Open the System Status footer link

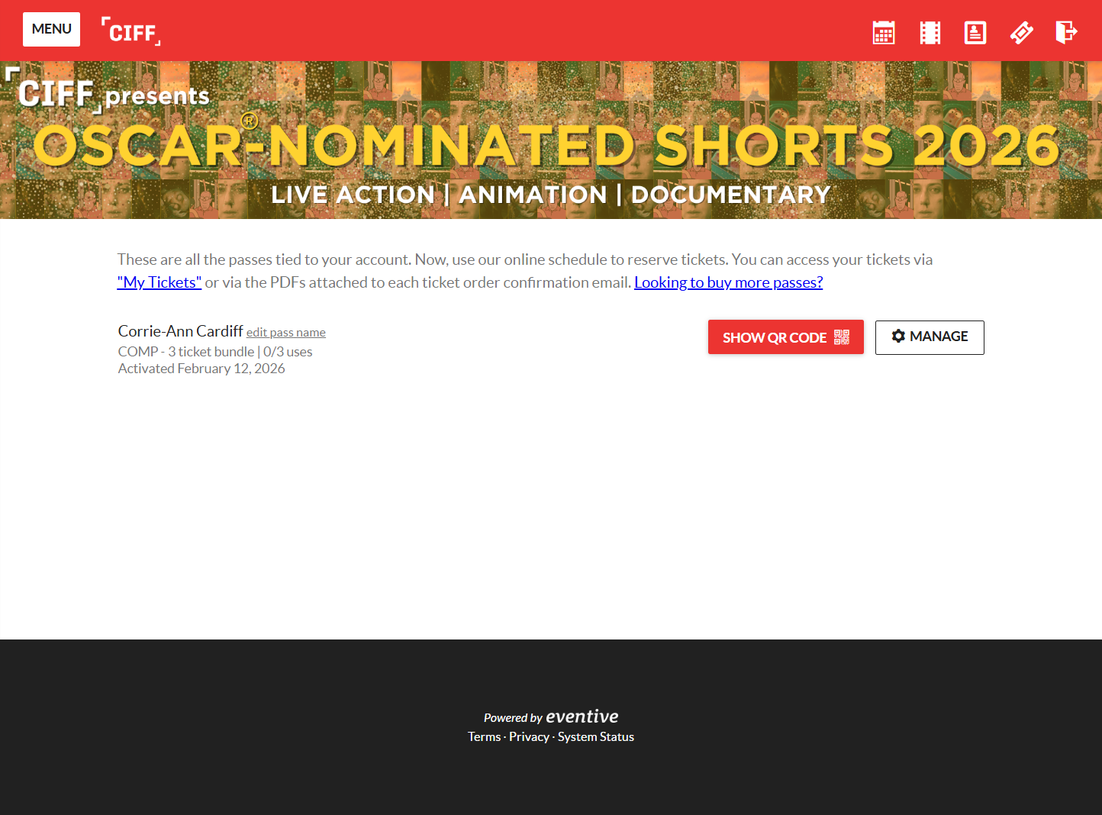pos(596,737)
